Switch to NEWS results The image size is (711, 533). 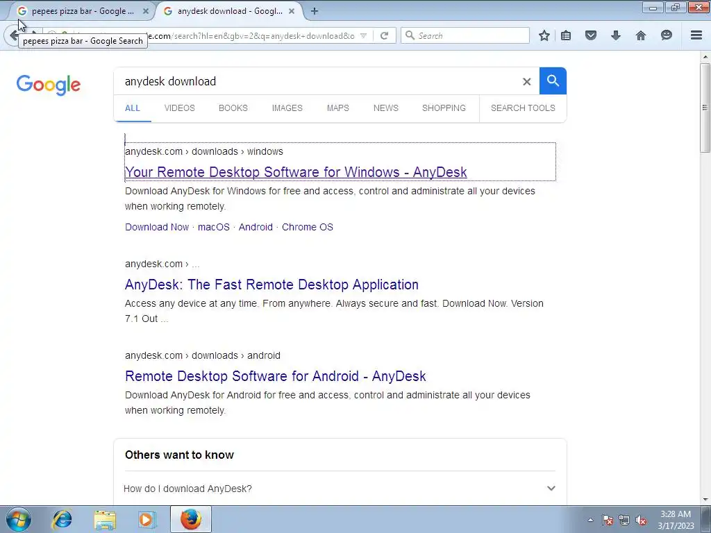coord(386,108)
